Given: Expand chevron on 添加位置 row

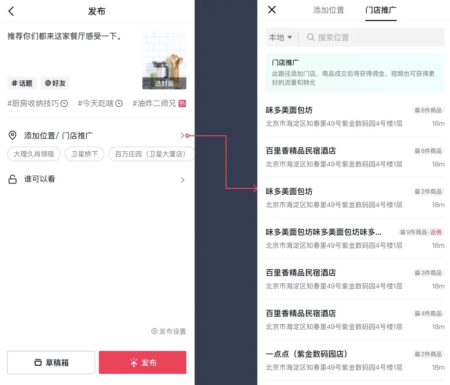Looking at the screenshot, I should (182, 135).
